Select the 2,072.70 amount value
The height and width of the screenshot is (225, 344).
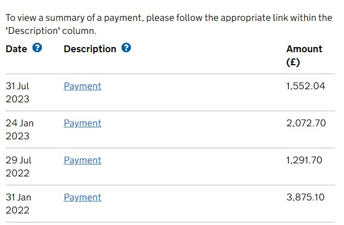pyautogui.click(x=306, y=123)
